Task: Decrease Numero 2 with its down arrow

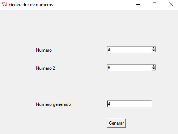Action: point(153,69)
